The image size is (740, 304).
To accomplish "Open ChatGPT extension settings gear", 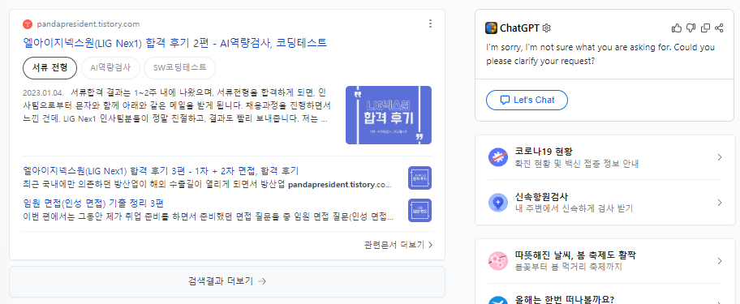I will point(547,28).
